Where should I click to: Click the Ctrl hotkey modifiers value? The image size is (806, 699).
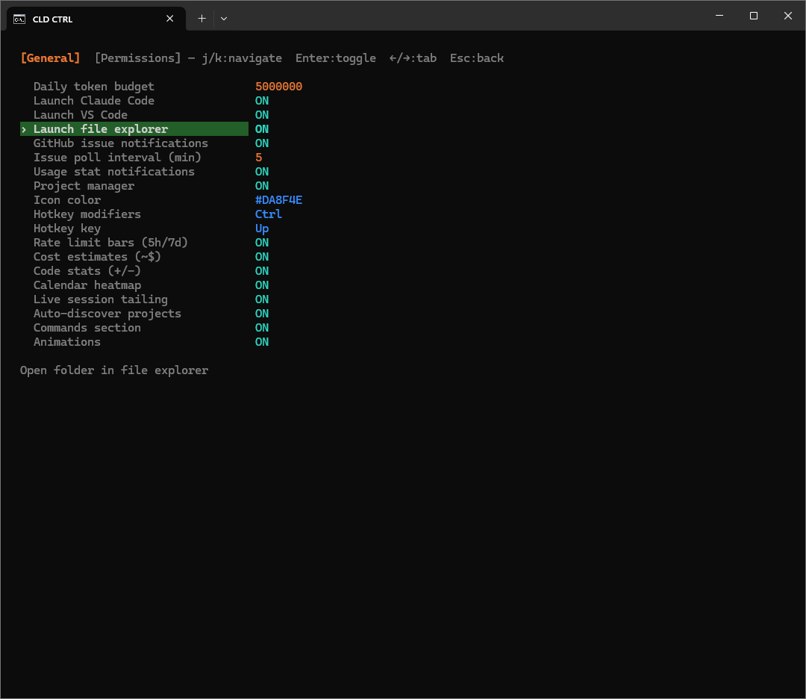point(269,214)
